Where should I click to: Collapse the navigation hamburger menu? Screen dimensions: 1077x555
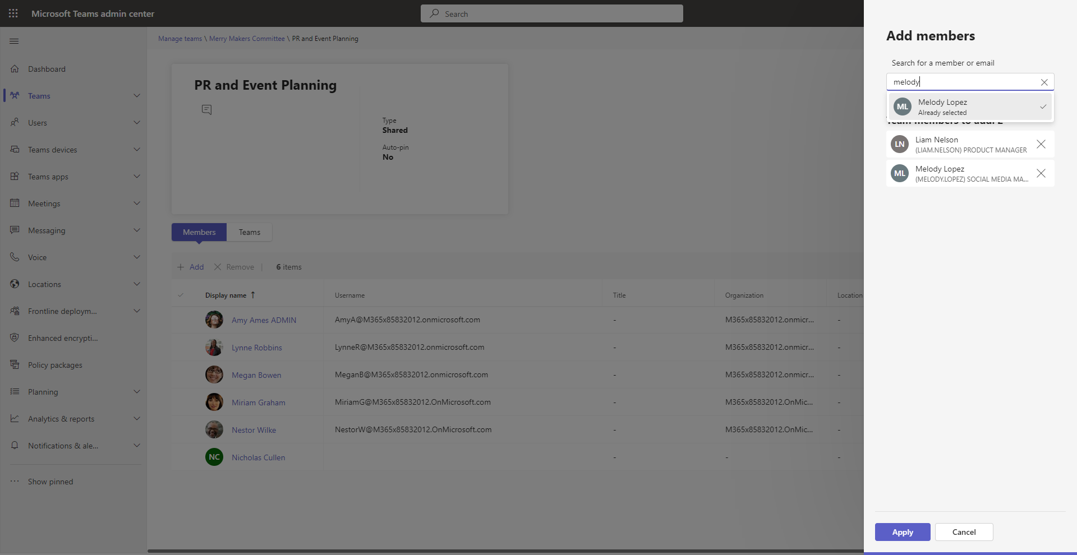(15, 41)
